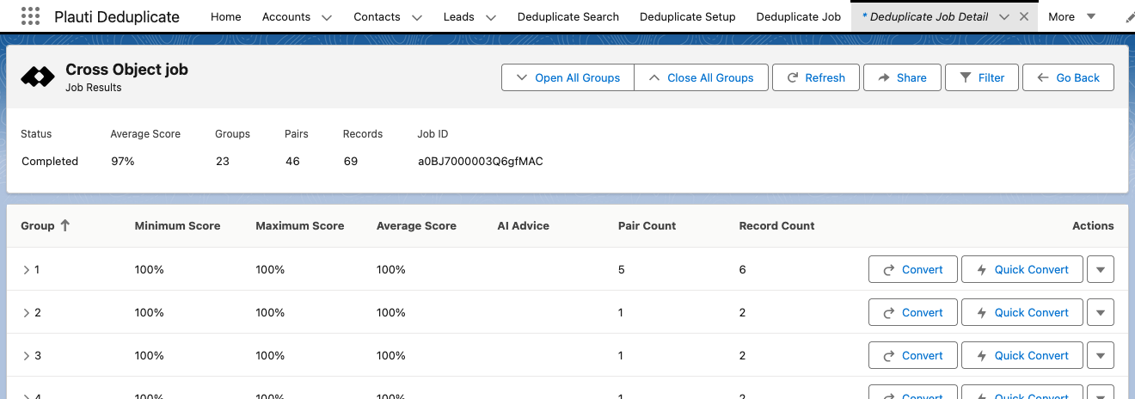Convert group 2 with Convert button
This screenshot has height=399, width=1135.
point(913,312)
